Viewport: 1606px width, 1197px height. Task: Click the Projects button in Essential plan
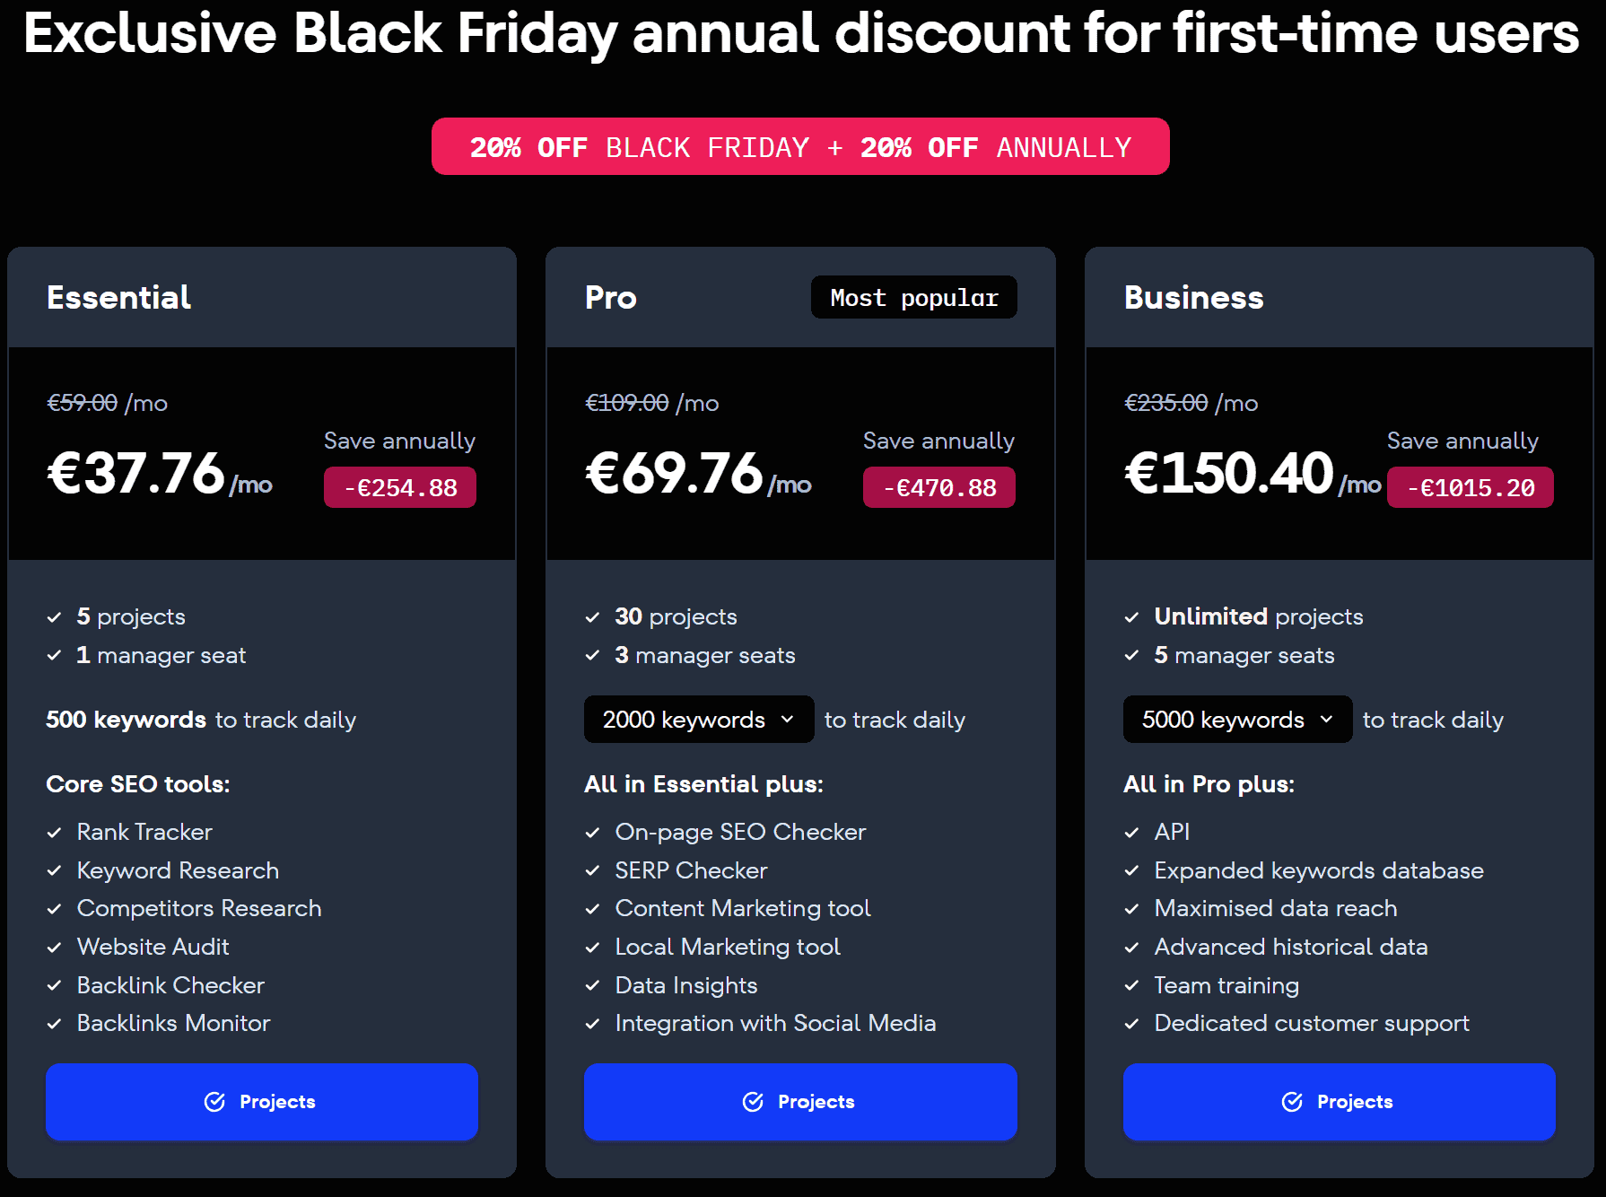tap(261, 1102)
